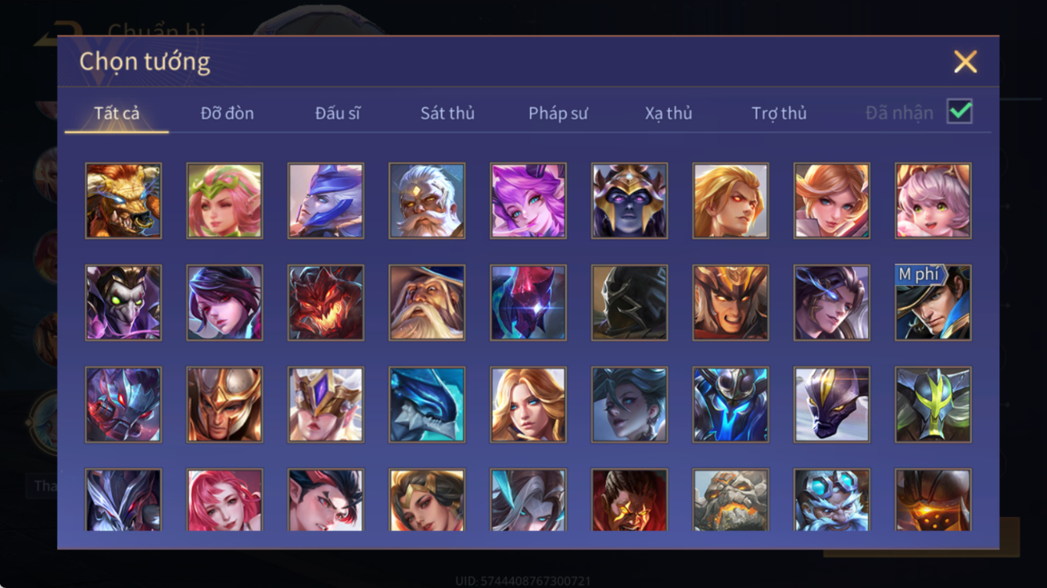Choose the red flaming demon hero
Screen dimensions: 1047x588
pos(326,303)
